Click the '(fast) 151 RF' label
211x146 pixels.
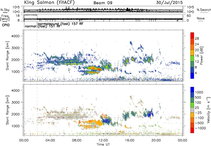49,26
